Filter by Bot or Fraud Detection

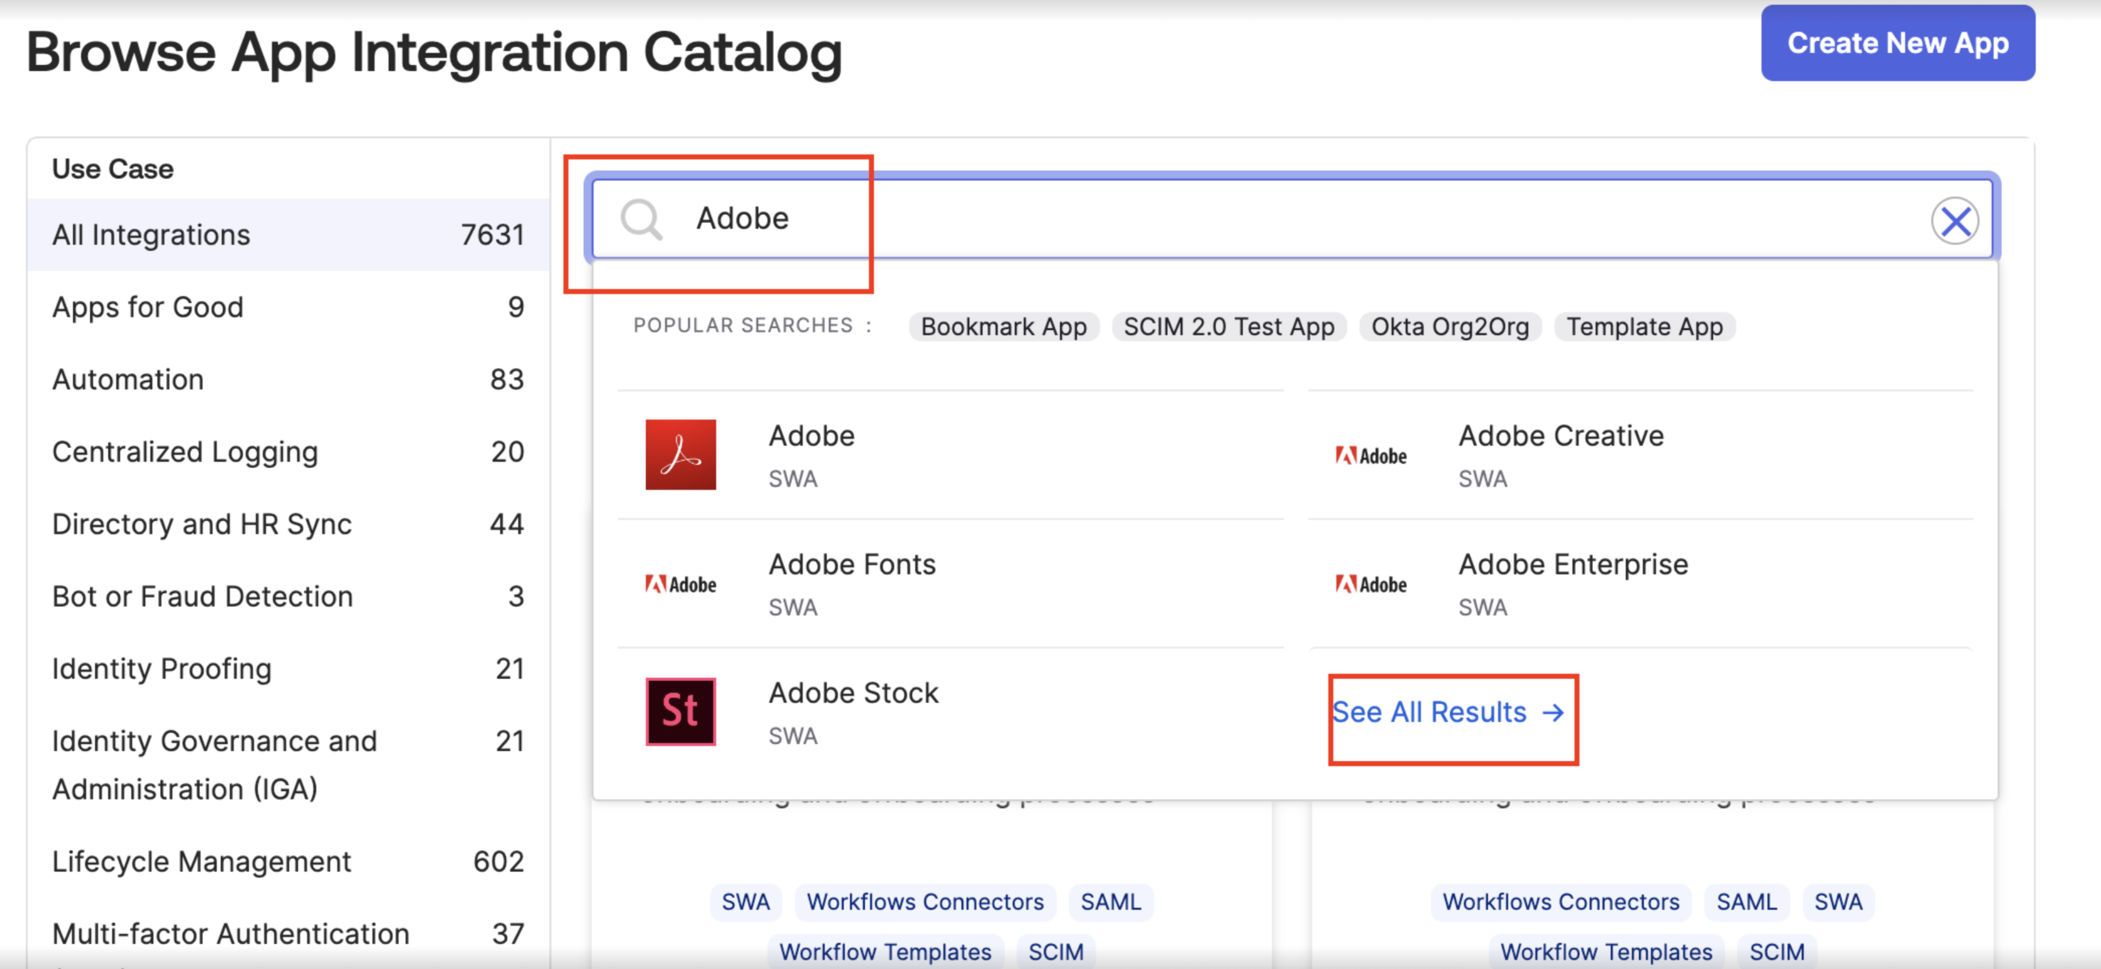(288, 596)
